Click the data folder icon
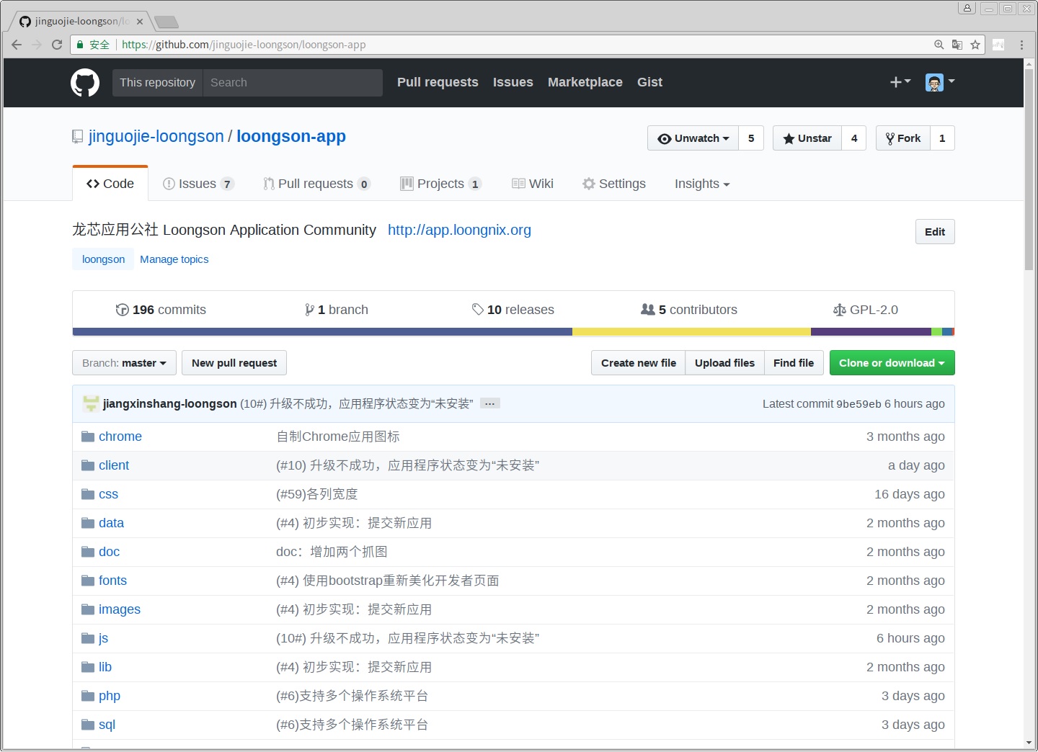 click(x=88, y=523)
